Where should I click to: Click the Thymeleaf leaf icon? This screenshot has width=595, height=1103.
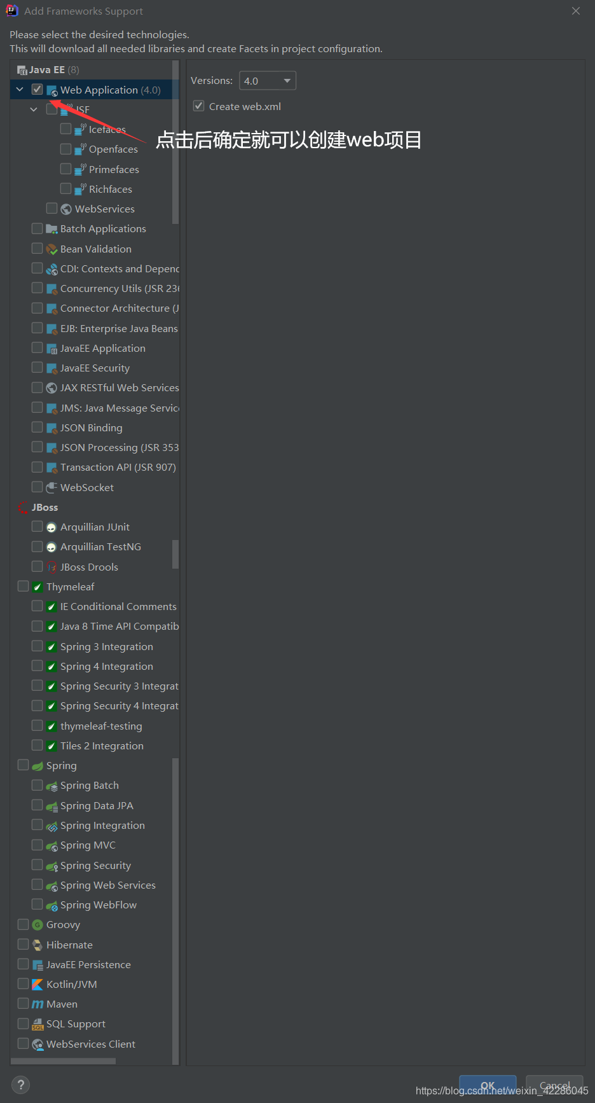38,587
